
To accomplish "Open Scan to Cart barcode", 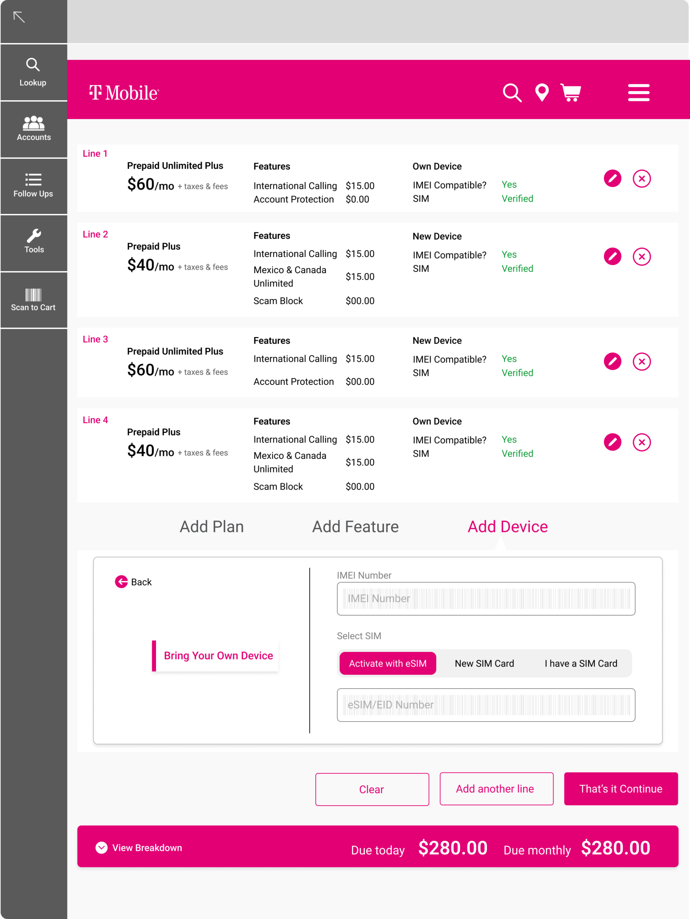I will (x=33, y=299).
